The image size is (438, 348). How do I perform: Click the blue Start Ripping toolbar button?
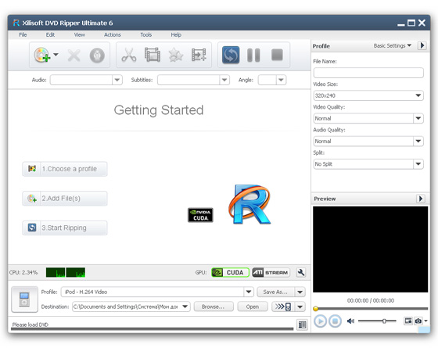[x=231, y=55]
